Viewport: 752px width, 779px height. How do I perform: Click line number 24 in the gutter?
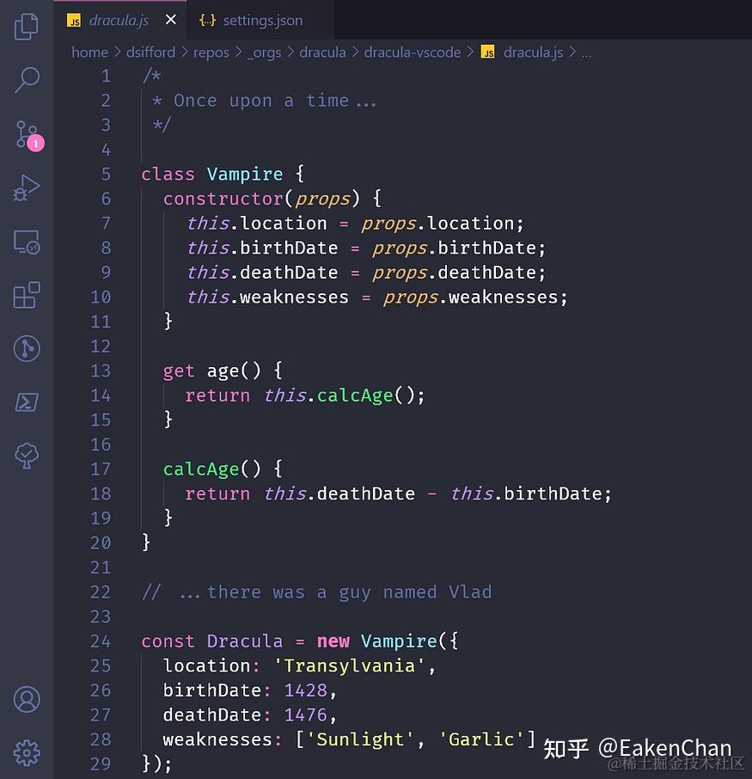pos(101,641)
